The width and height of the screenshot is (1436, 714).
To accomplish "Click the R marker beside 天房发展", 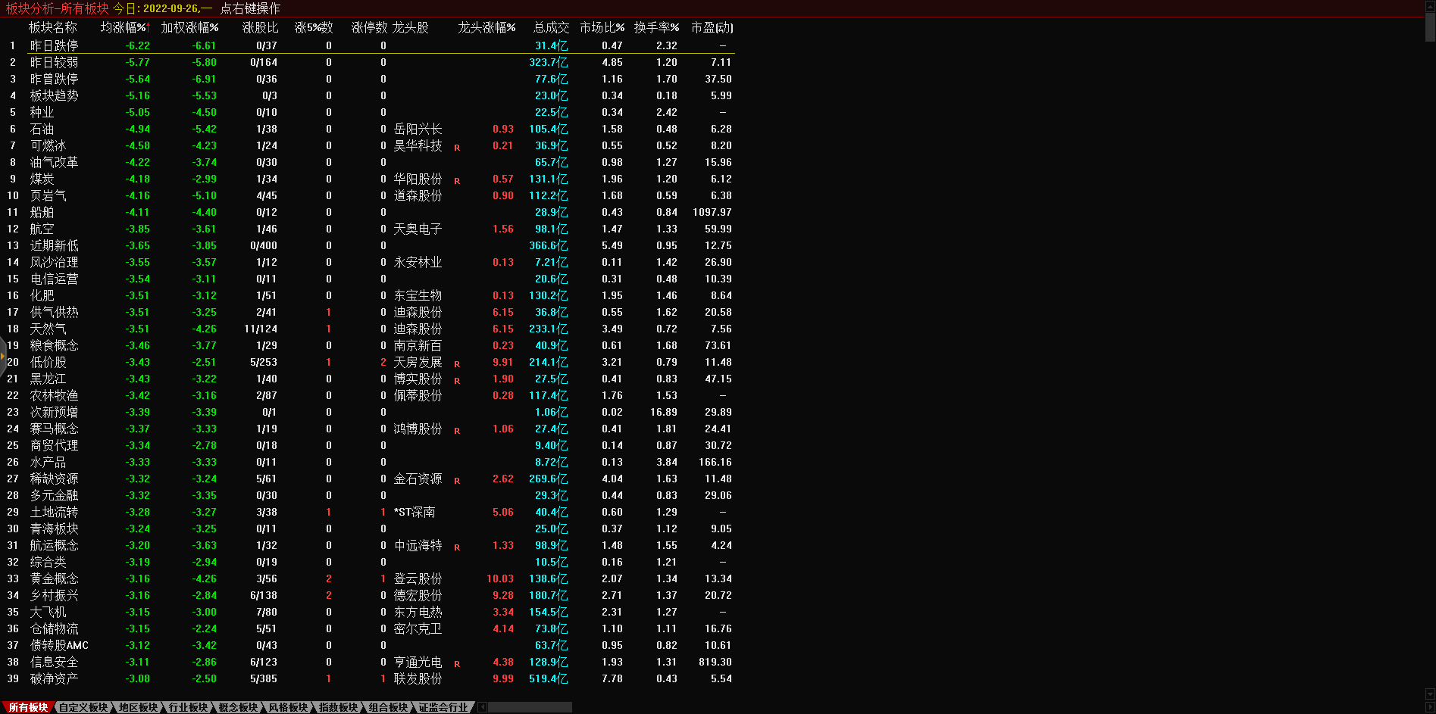I will pos(457,364).
